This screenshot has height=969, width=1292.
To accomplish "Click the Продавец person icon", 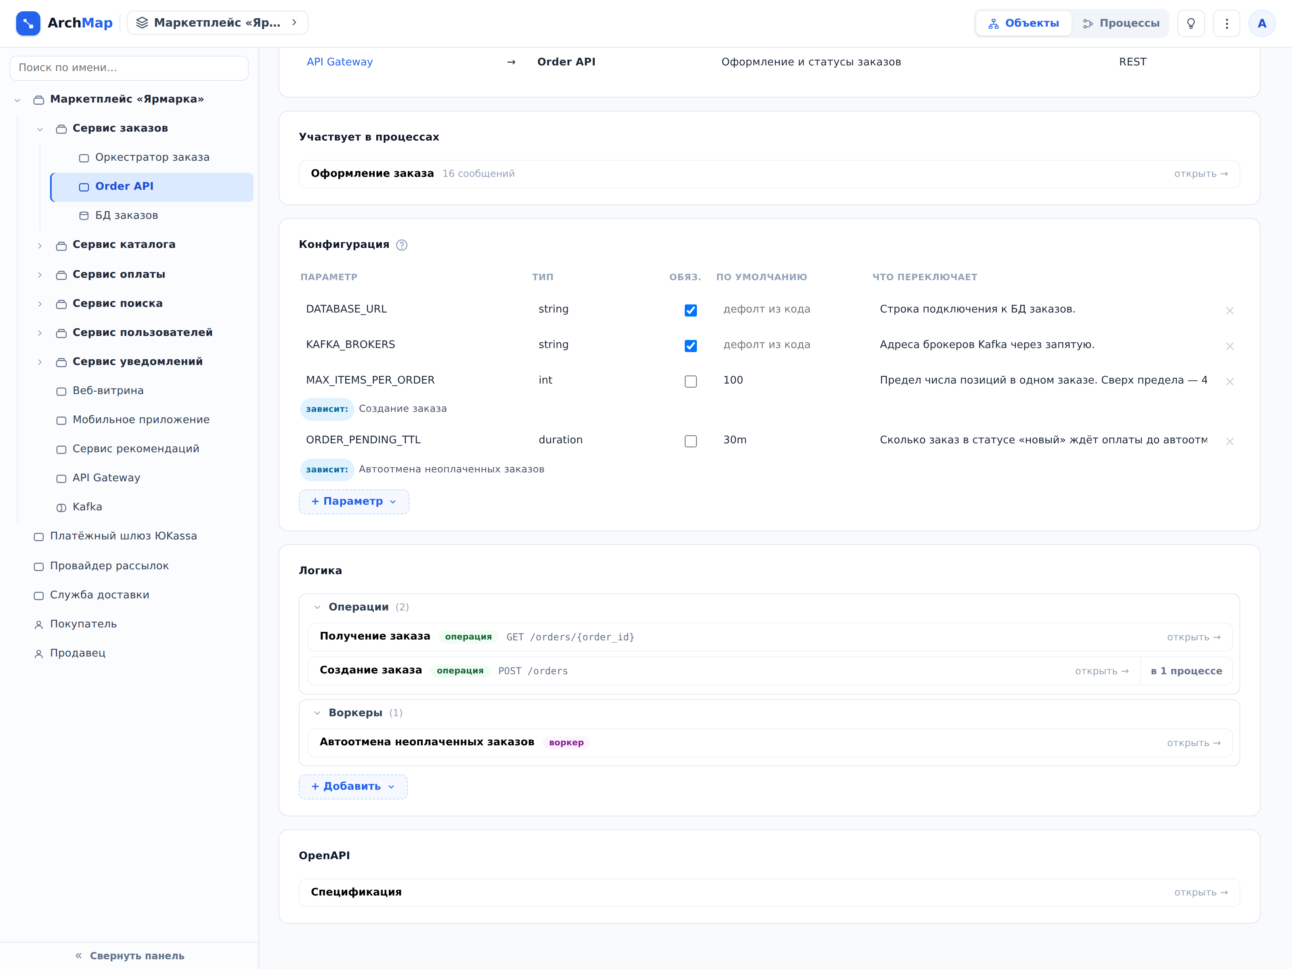I will click(x=38, y=654).
